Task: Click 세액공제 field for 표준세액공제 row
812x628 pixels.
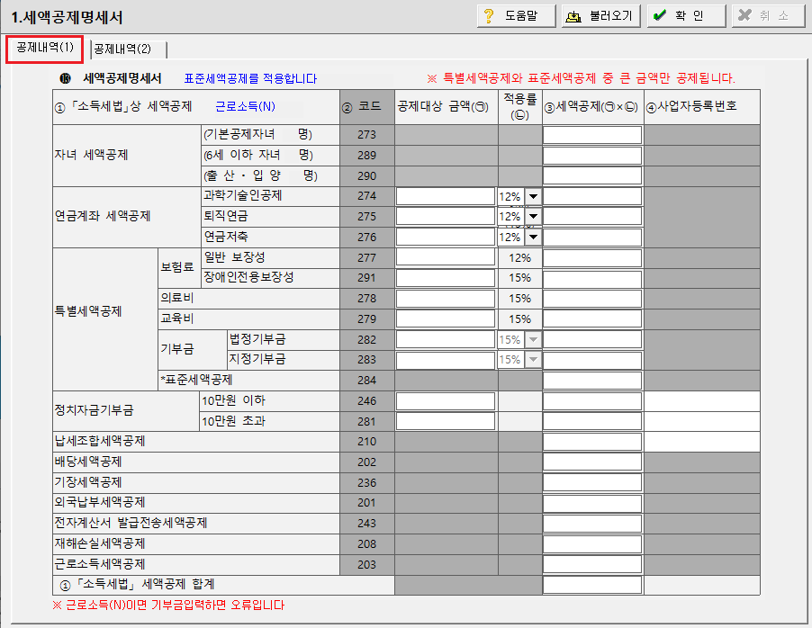Action: [592, 381]
